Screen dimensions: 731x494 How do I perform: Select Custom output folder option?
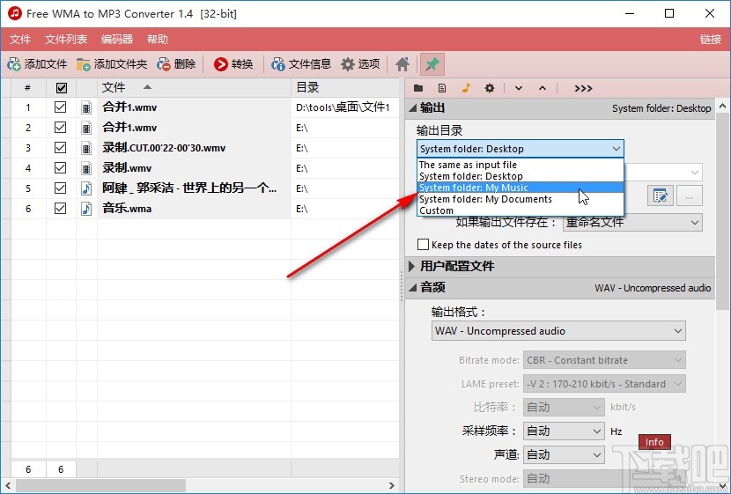[x=521, y=210]
